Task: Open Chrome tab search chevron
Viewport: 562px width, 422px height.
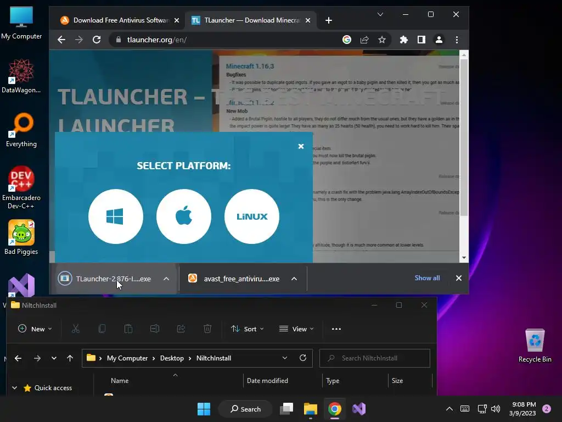Action: point(380,14)
